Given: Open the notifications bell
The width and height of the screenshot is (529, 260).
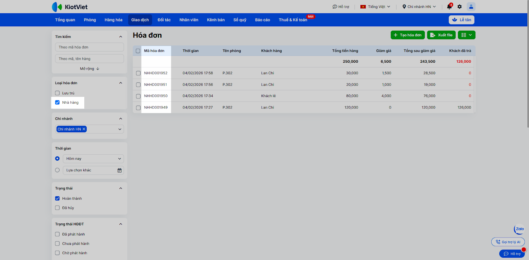Looking at the screenshot, I should pos(449,7).
